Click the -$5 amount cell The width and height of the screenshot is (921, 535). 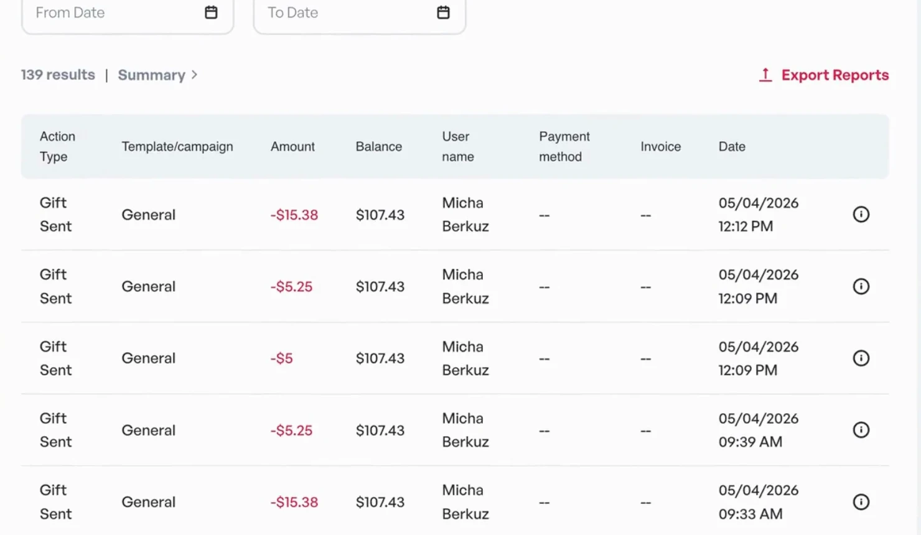tap(281, 358)
